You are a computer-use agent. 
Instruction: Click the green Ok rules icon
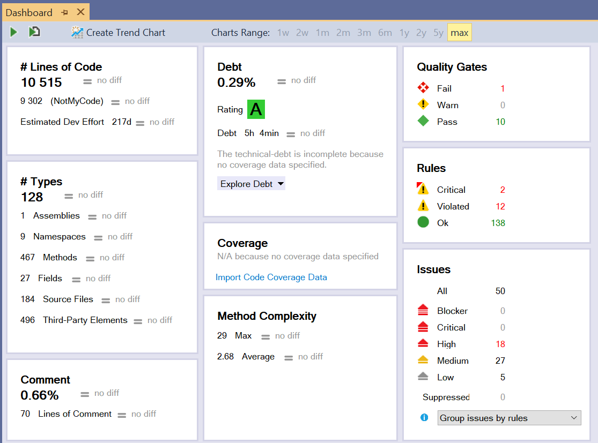click(x=423, y=222)
